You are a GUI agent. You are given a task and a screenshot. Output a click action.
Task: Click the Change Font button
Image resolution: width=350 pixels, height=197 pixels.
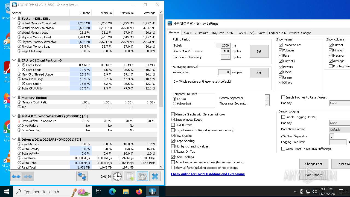(x=314, y=164)
